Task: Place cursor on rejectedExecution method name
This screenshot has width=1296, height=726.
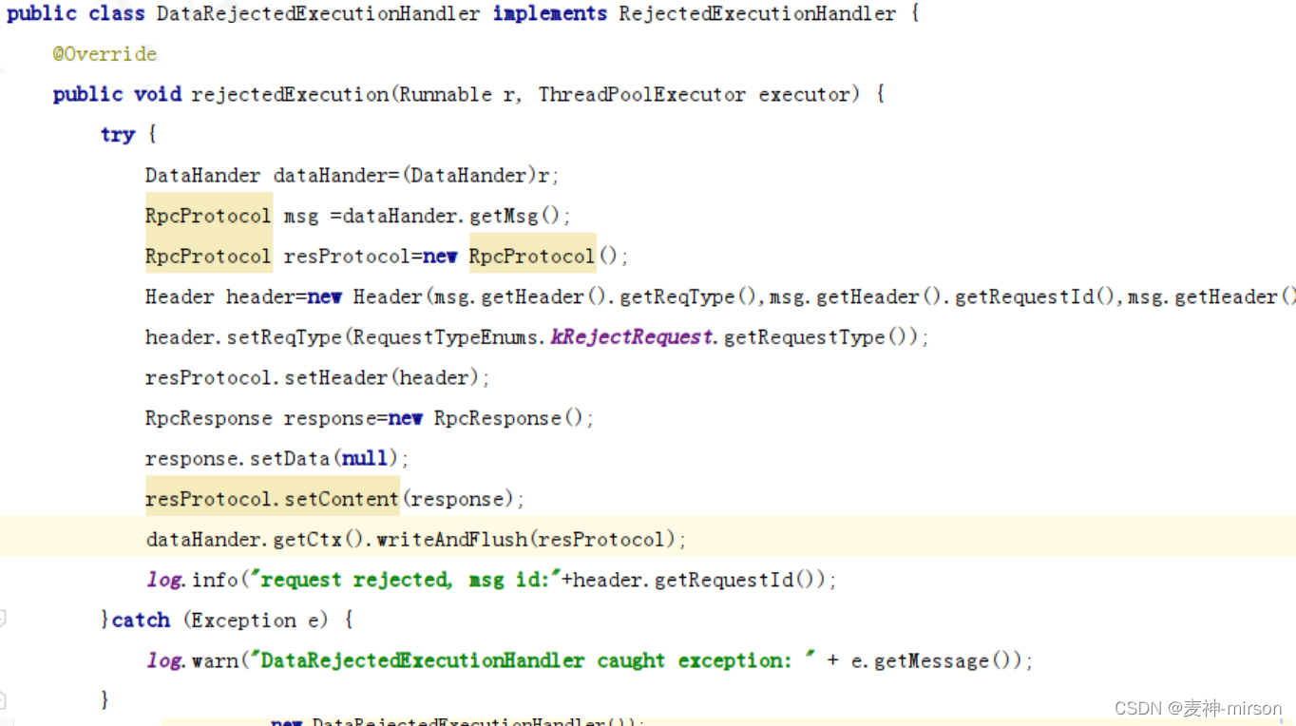Action: tap(290, 95)
